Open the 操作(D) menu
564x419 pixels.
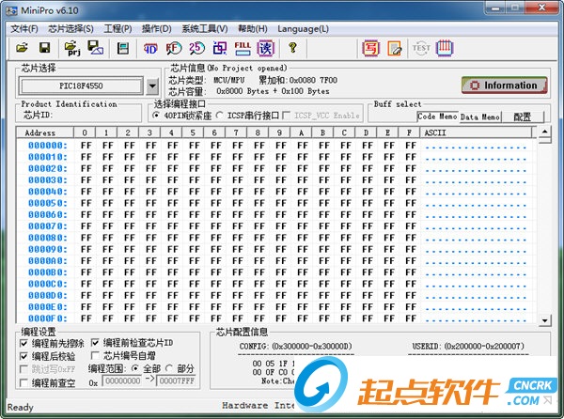click(156, 29)
